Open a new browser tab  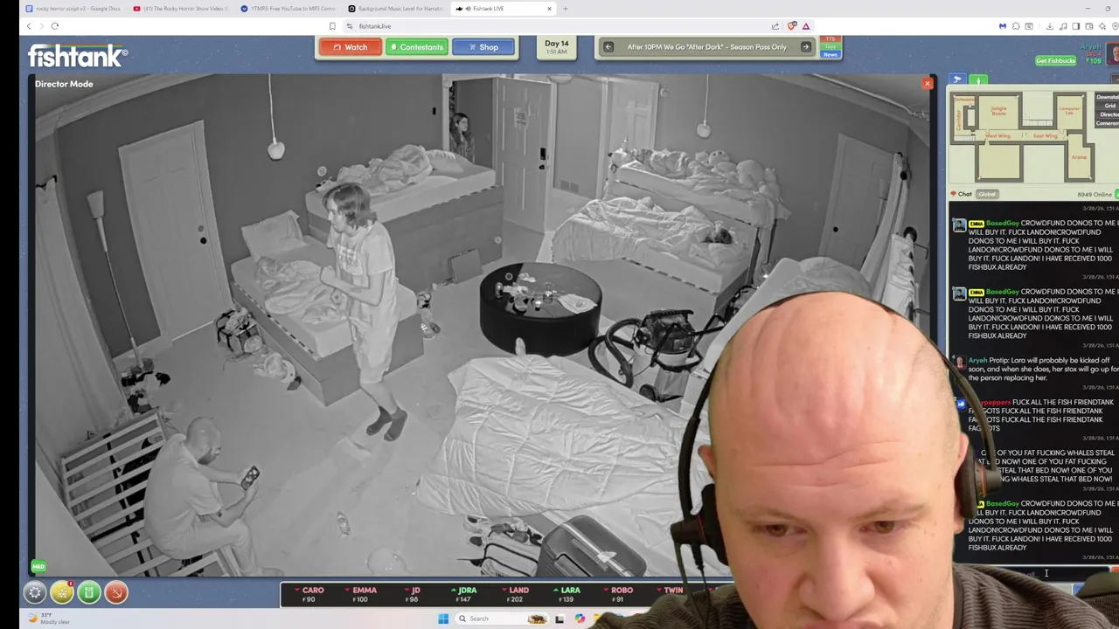(x=565, y=9)
